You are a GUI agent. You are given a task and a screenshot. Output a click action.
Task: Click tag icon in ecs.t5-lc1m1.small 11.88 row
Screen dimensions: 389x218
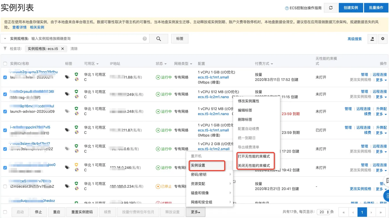(x=67, y=77)
